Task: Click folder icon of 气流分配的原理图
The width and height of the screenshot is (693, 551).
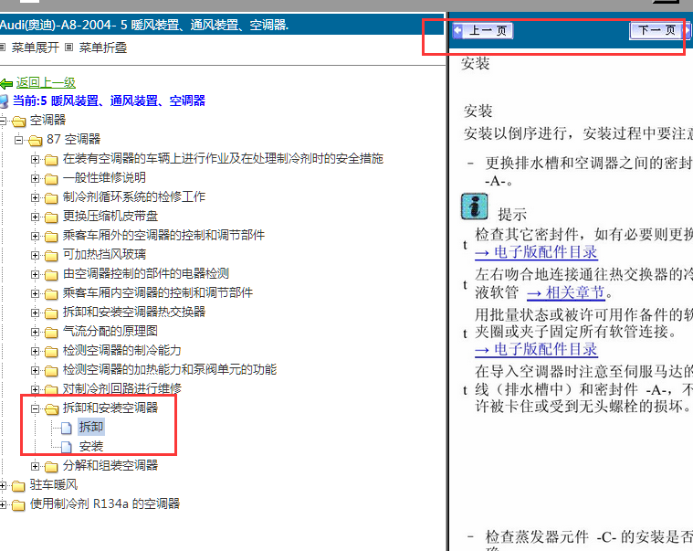Action: coord(51,333)
